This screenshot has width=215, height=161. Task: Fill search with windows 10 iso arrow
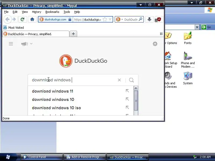coord(127,108)
